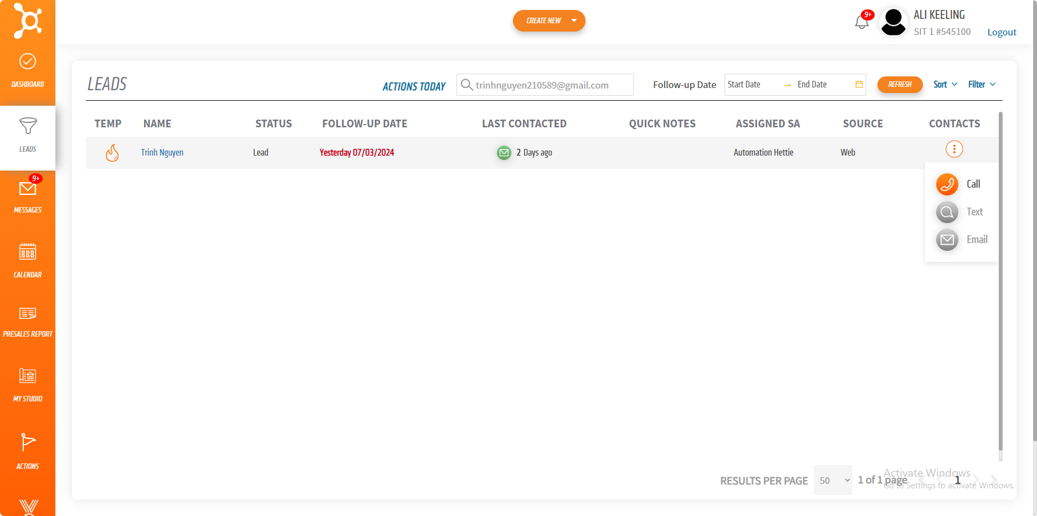The height and width of the screenshot is (516, 1037).
Task: Open the Dashboard checkmark icon
Action: (28, 61)
